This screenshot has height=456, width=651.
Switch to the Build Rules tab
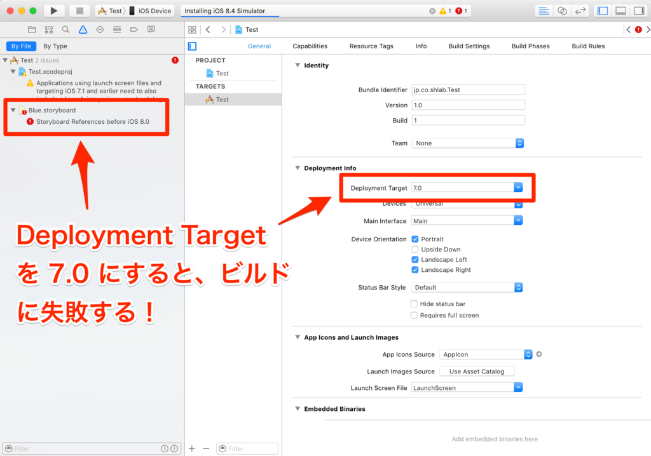[x=588, y=46]
